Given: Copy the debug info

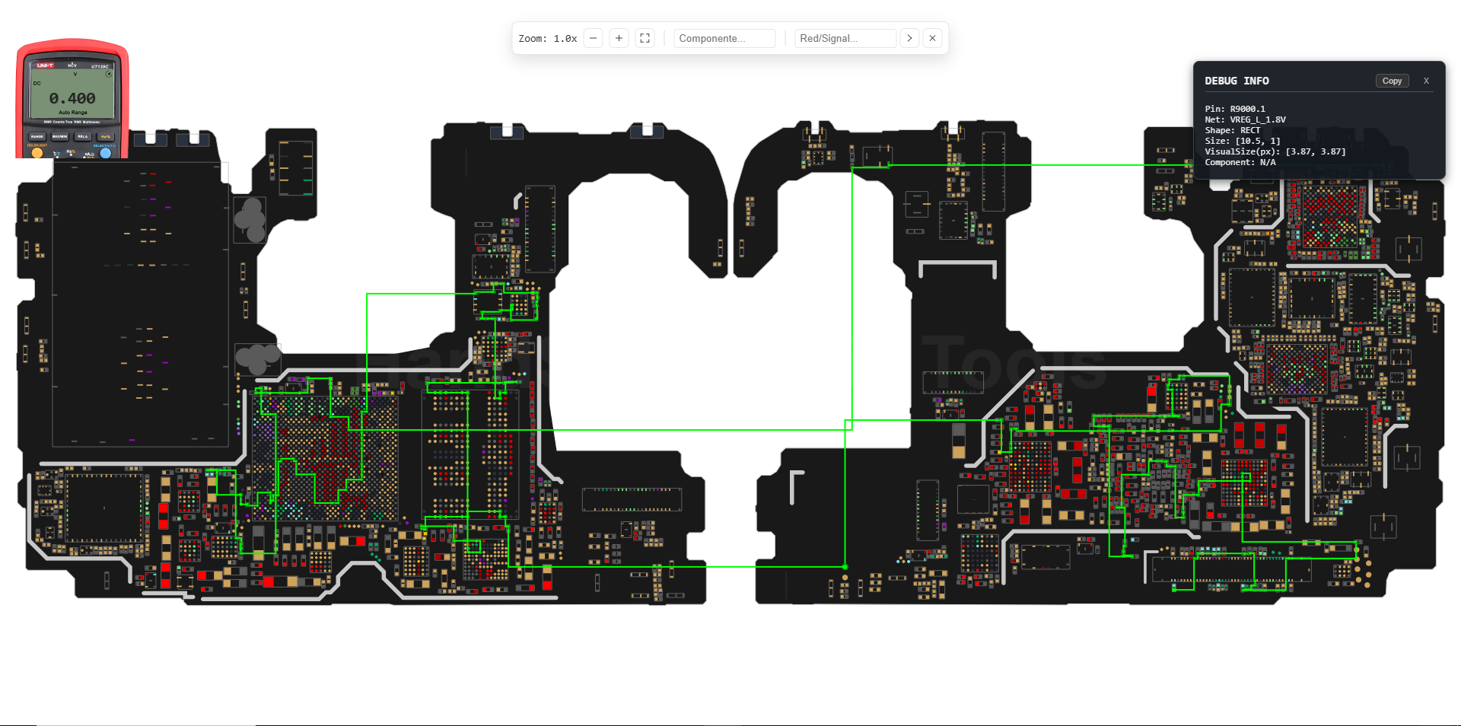Looking at the screenshot, I should [x=1392, y=81].
